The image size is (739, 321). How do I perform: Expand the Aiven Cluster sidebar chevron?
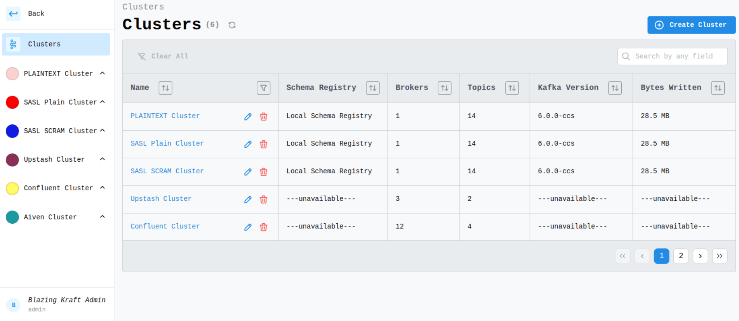point(103,217)
